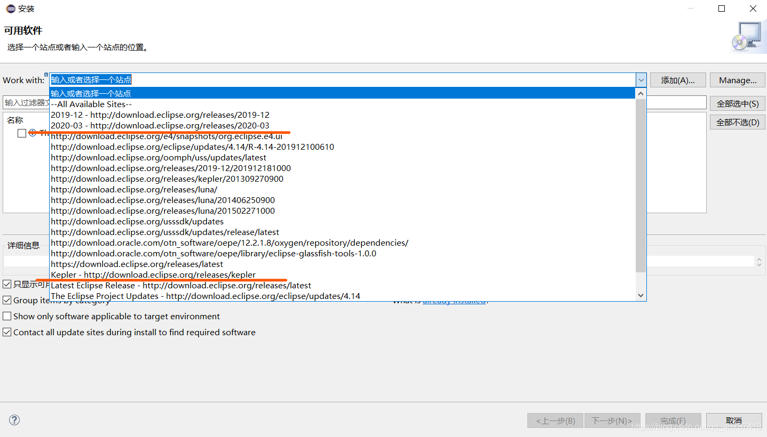
Task: Open the Work with dropdown arrow
Action: (641, 80)
